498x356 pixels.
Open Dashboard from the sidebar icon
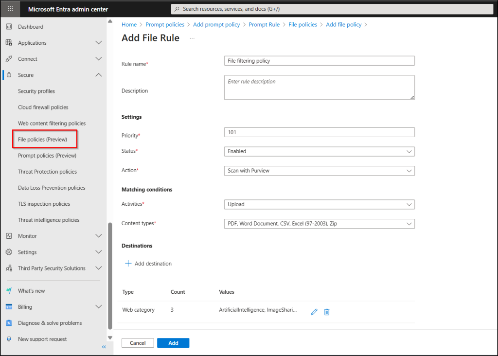9,27
